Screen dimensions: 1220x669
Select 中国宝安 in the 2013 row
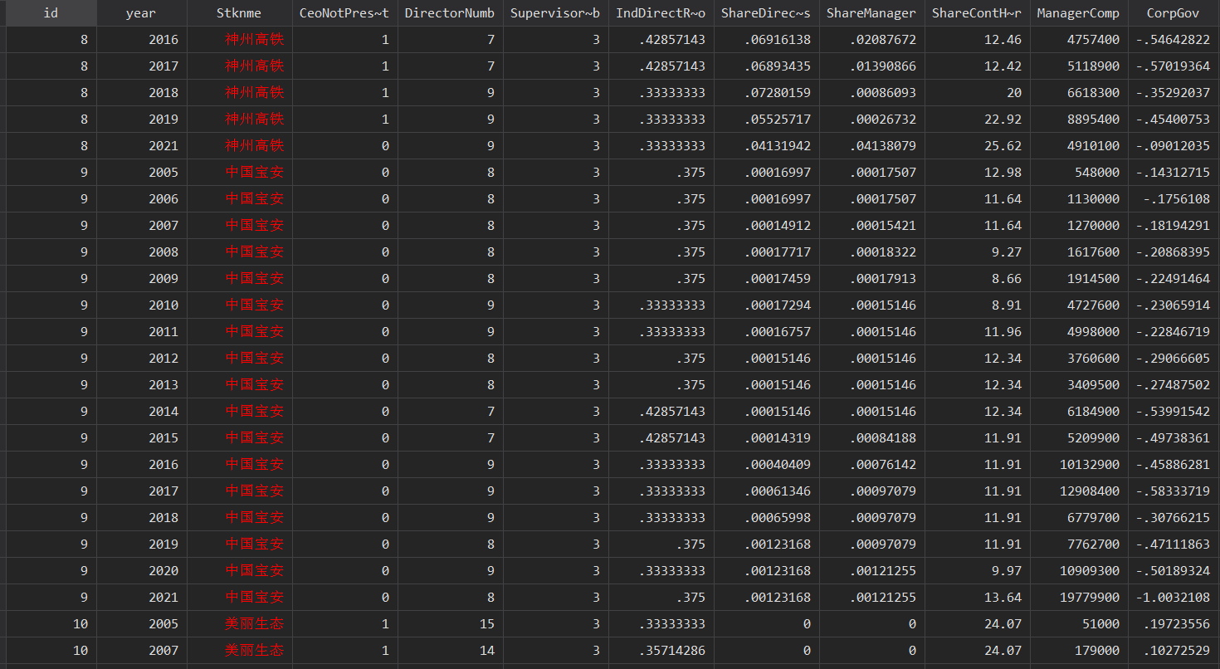click(255, 385)
